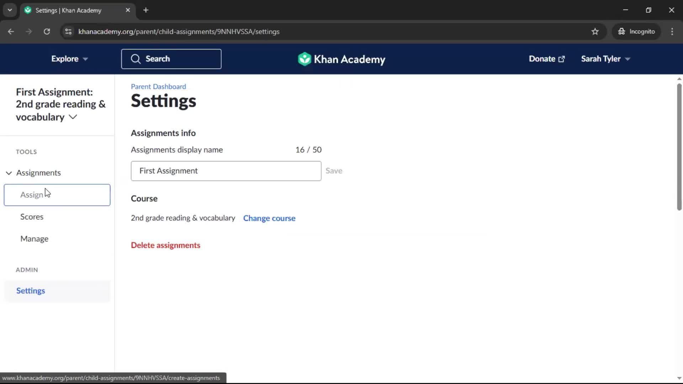Screen dimensions: 683x384
Task: Click into the Search field
Action: (171, 59)
